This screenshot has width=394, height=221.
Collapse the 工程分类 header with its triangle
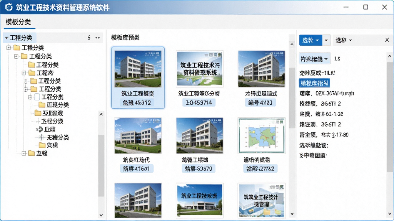tap(7, 38)
